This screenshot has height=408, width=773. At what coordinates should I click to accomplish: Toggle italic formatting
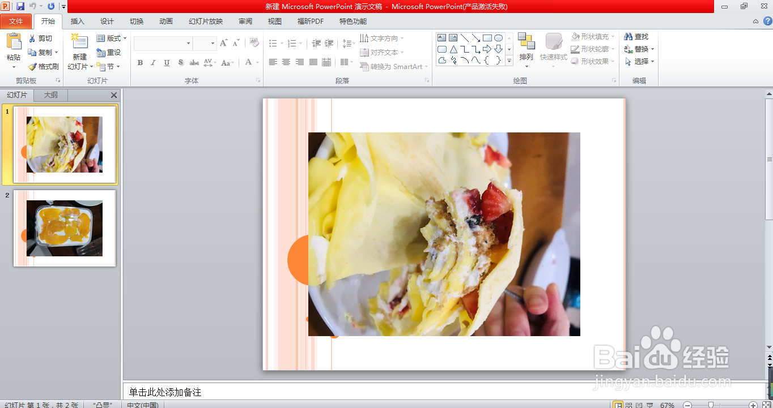tap(153, 63)
